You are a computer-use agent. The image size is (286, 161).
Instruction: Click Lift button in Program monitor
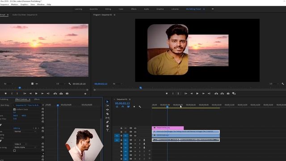click(216, 93)
